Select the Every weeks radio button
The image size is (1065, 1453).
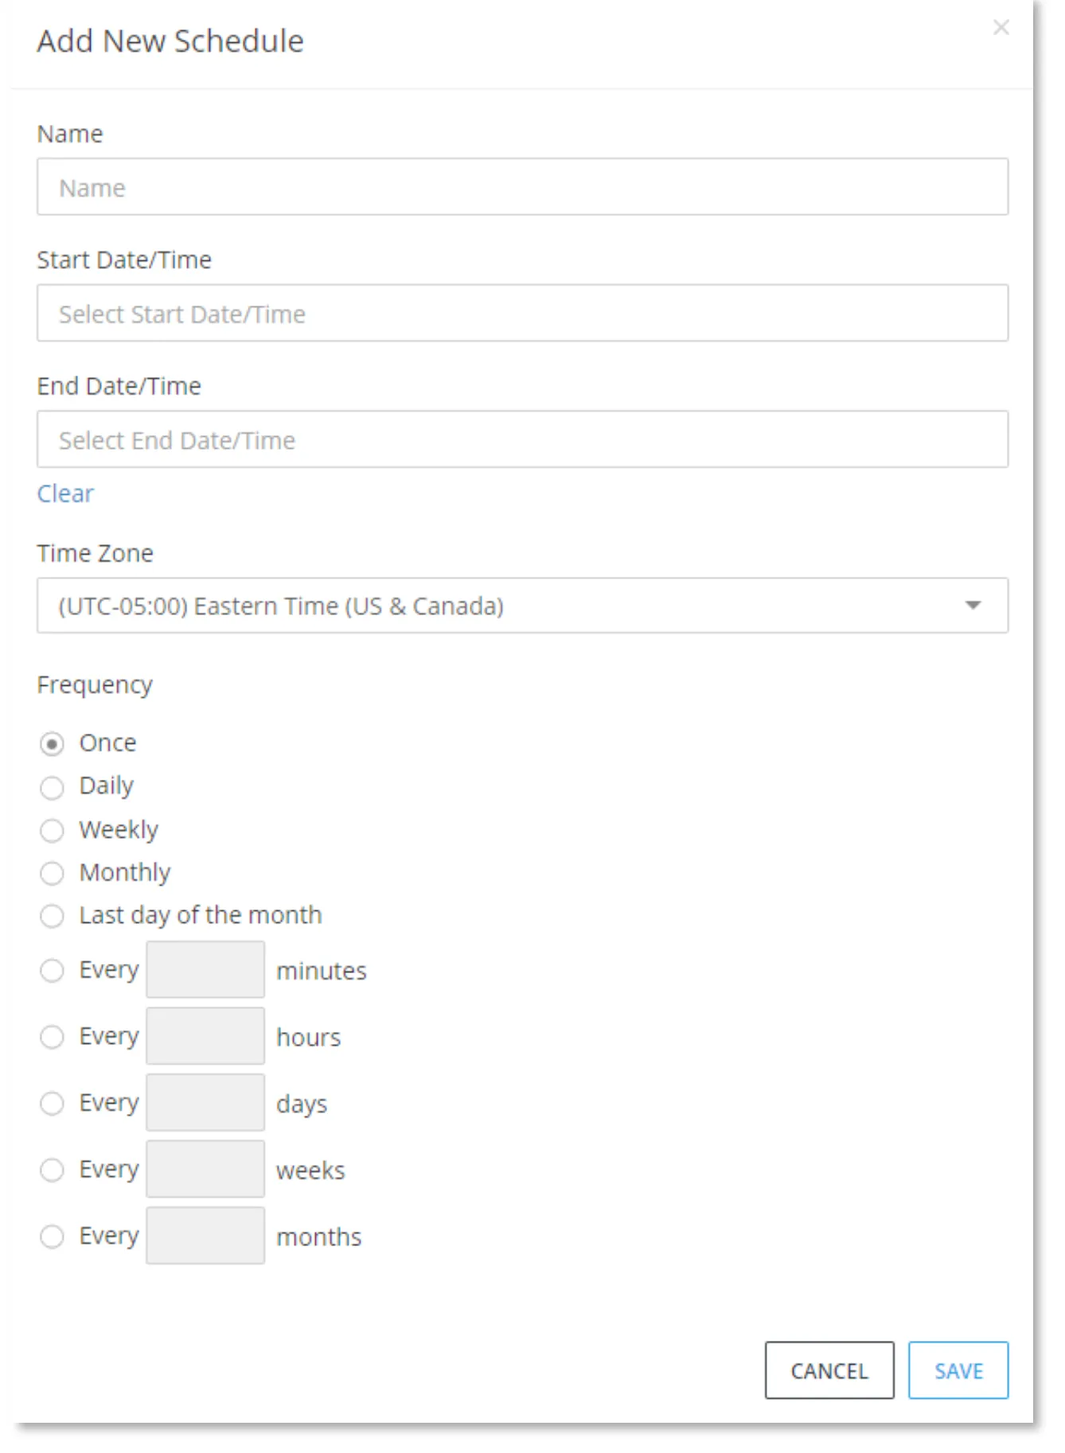(52, 1170)
